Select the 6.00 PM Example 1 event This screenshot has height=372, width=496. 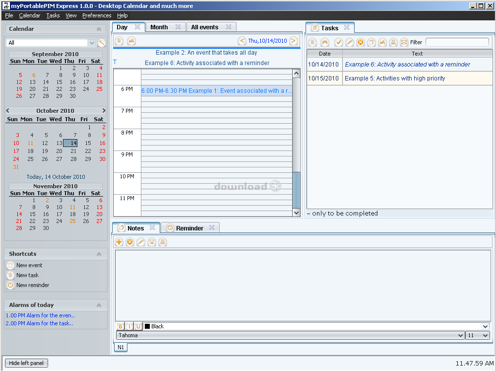pyautogui.click(x=216, y=91)
